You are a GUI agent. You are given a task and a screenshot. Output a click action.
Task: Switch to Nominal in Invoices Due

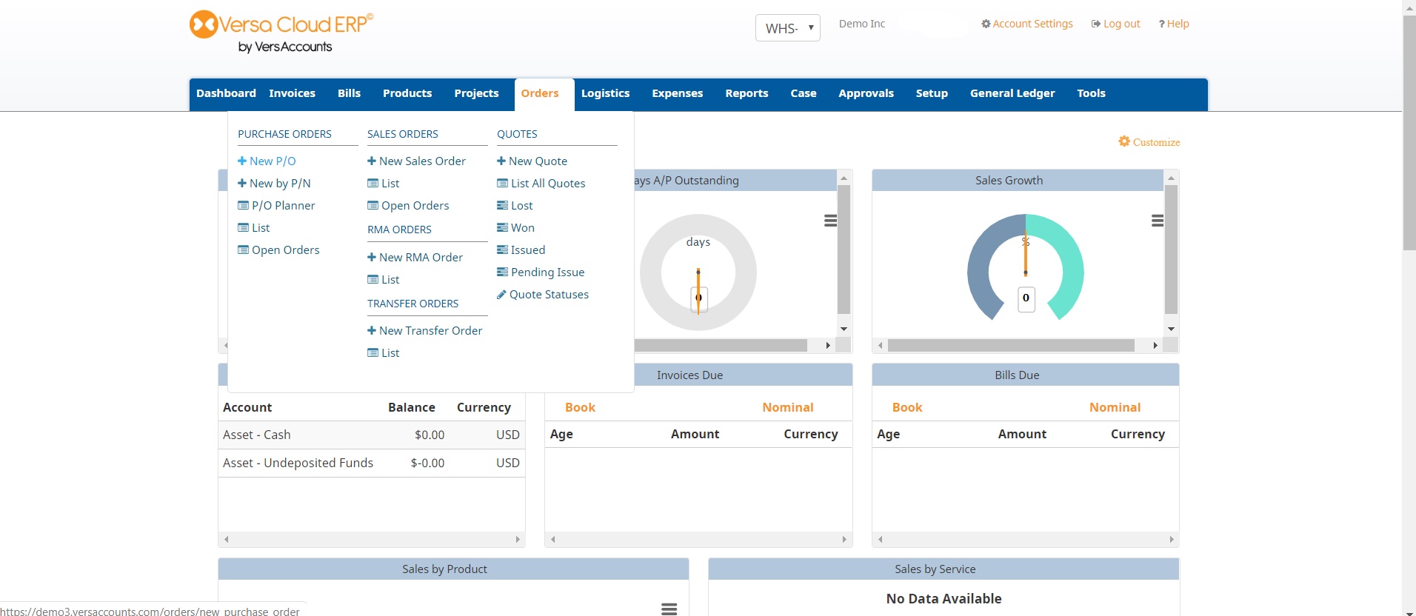(x=787, y=407)
